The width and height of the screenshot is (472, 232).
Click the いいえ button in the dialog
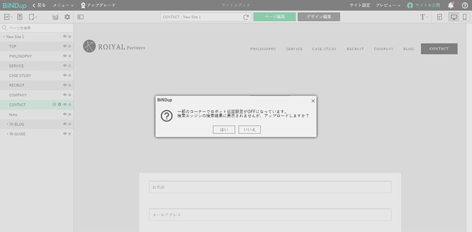[249, 129]
